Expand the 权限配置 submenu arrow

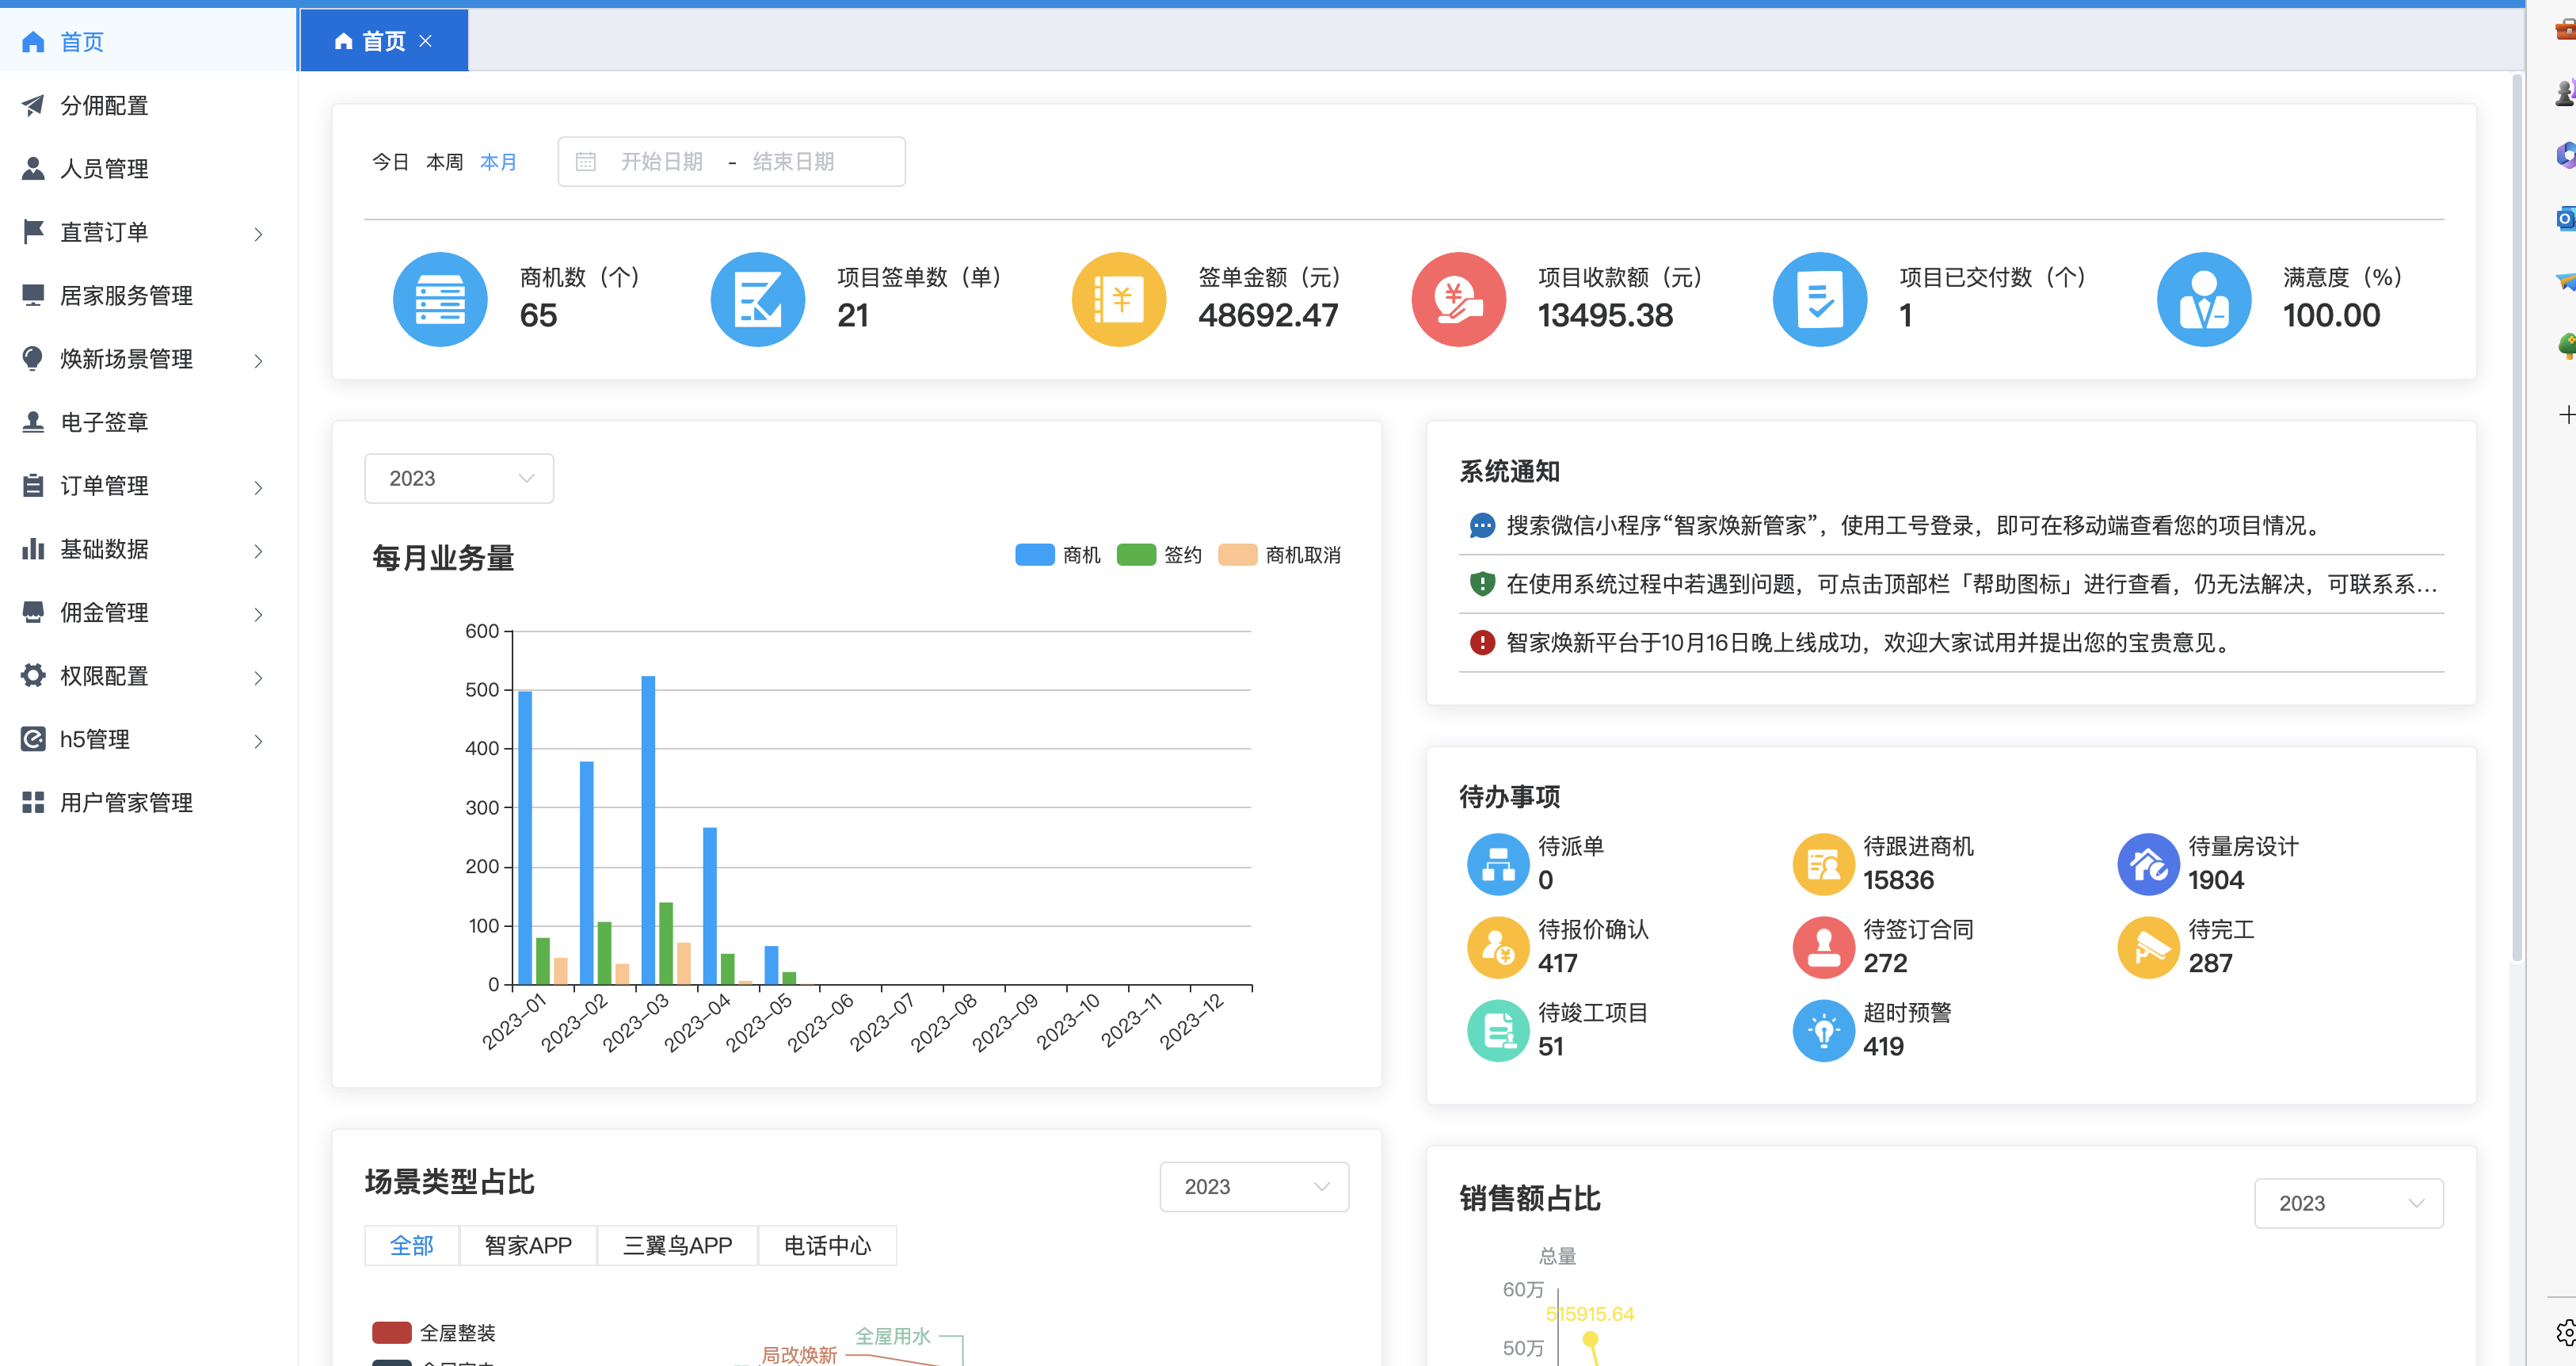point(258,677)
